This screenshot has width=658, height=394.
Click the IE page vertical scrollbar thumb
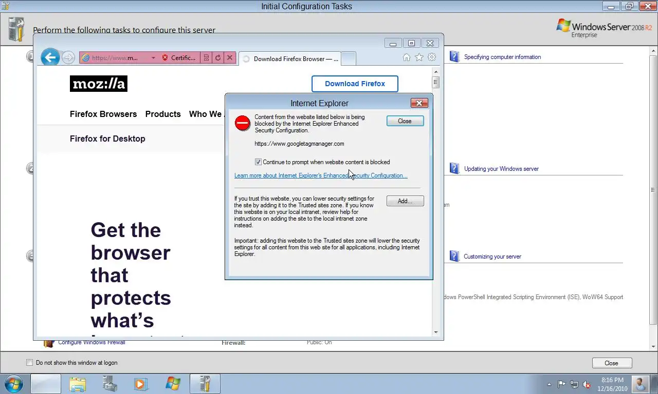click(x=436, y=82)
